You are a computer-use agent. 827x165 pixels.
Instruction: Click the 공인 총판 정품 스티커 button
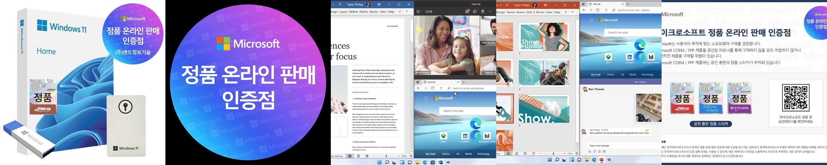pos(711,124)
